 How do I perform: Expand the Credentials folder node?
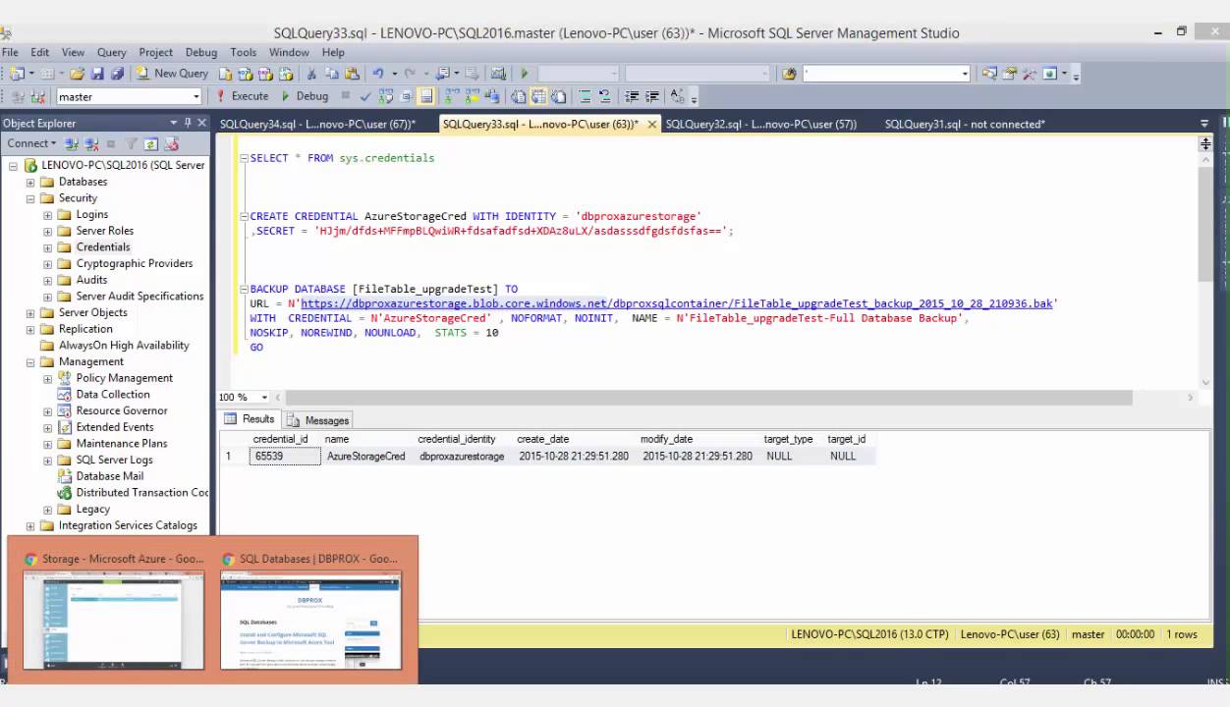click(x=47, y=247)
